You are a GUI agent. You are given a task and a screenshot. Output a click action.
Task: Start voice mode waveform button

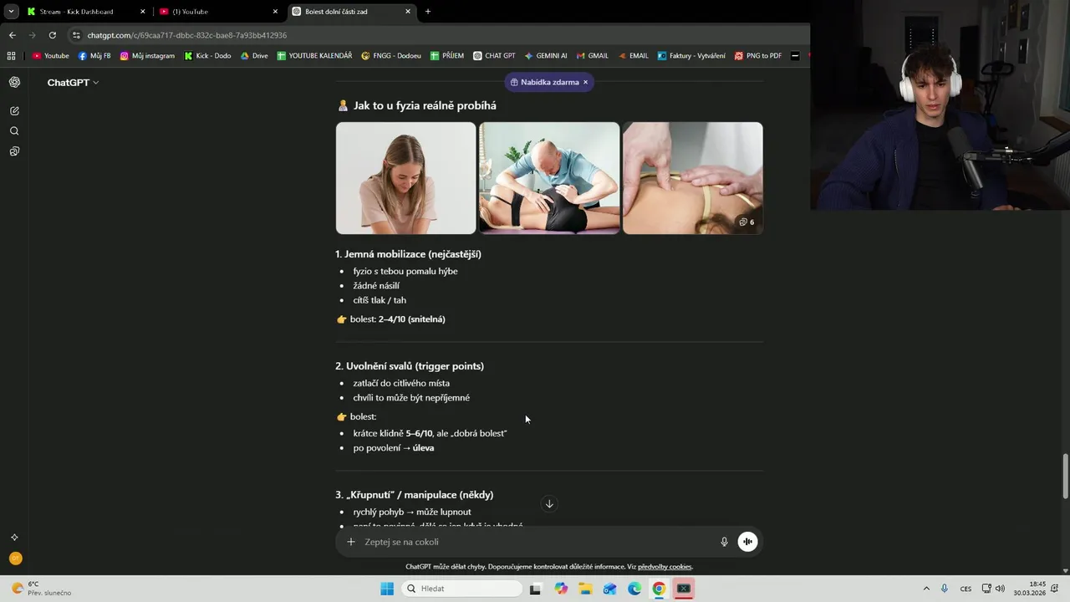point(747,542)
